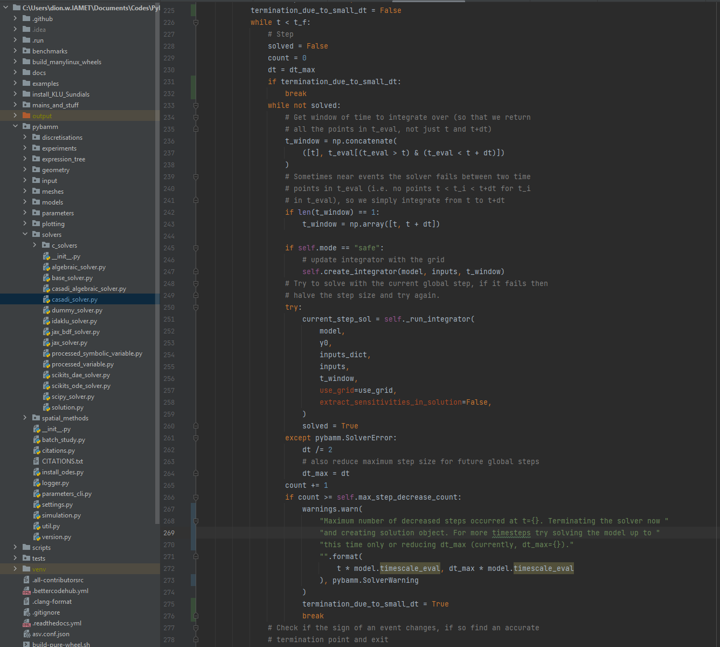Collapse the while loop fold at line 226
This screenshot has width=720, height=647.
click(195, 22)
